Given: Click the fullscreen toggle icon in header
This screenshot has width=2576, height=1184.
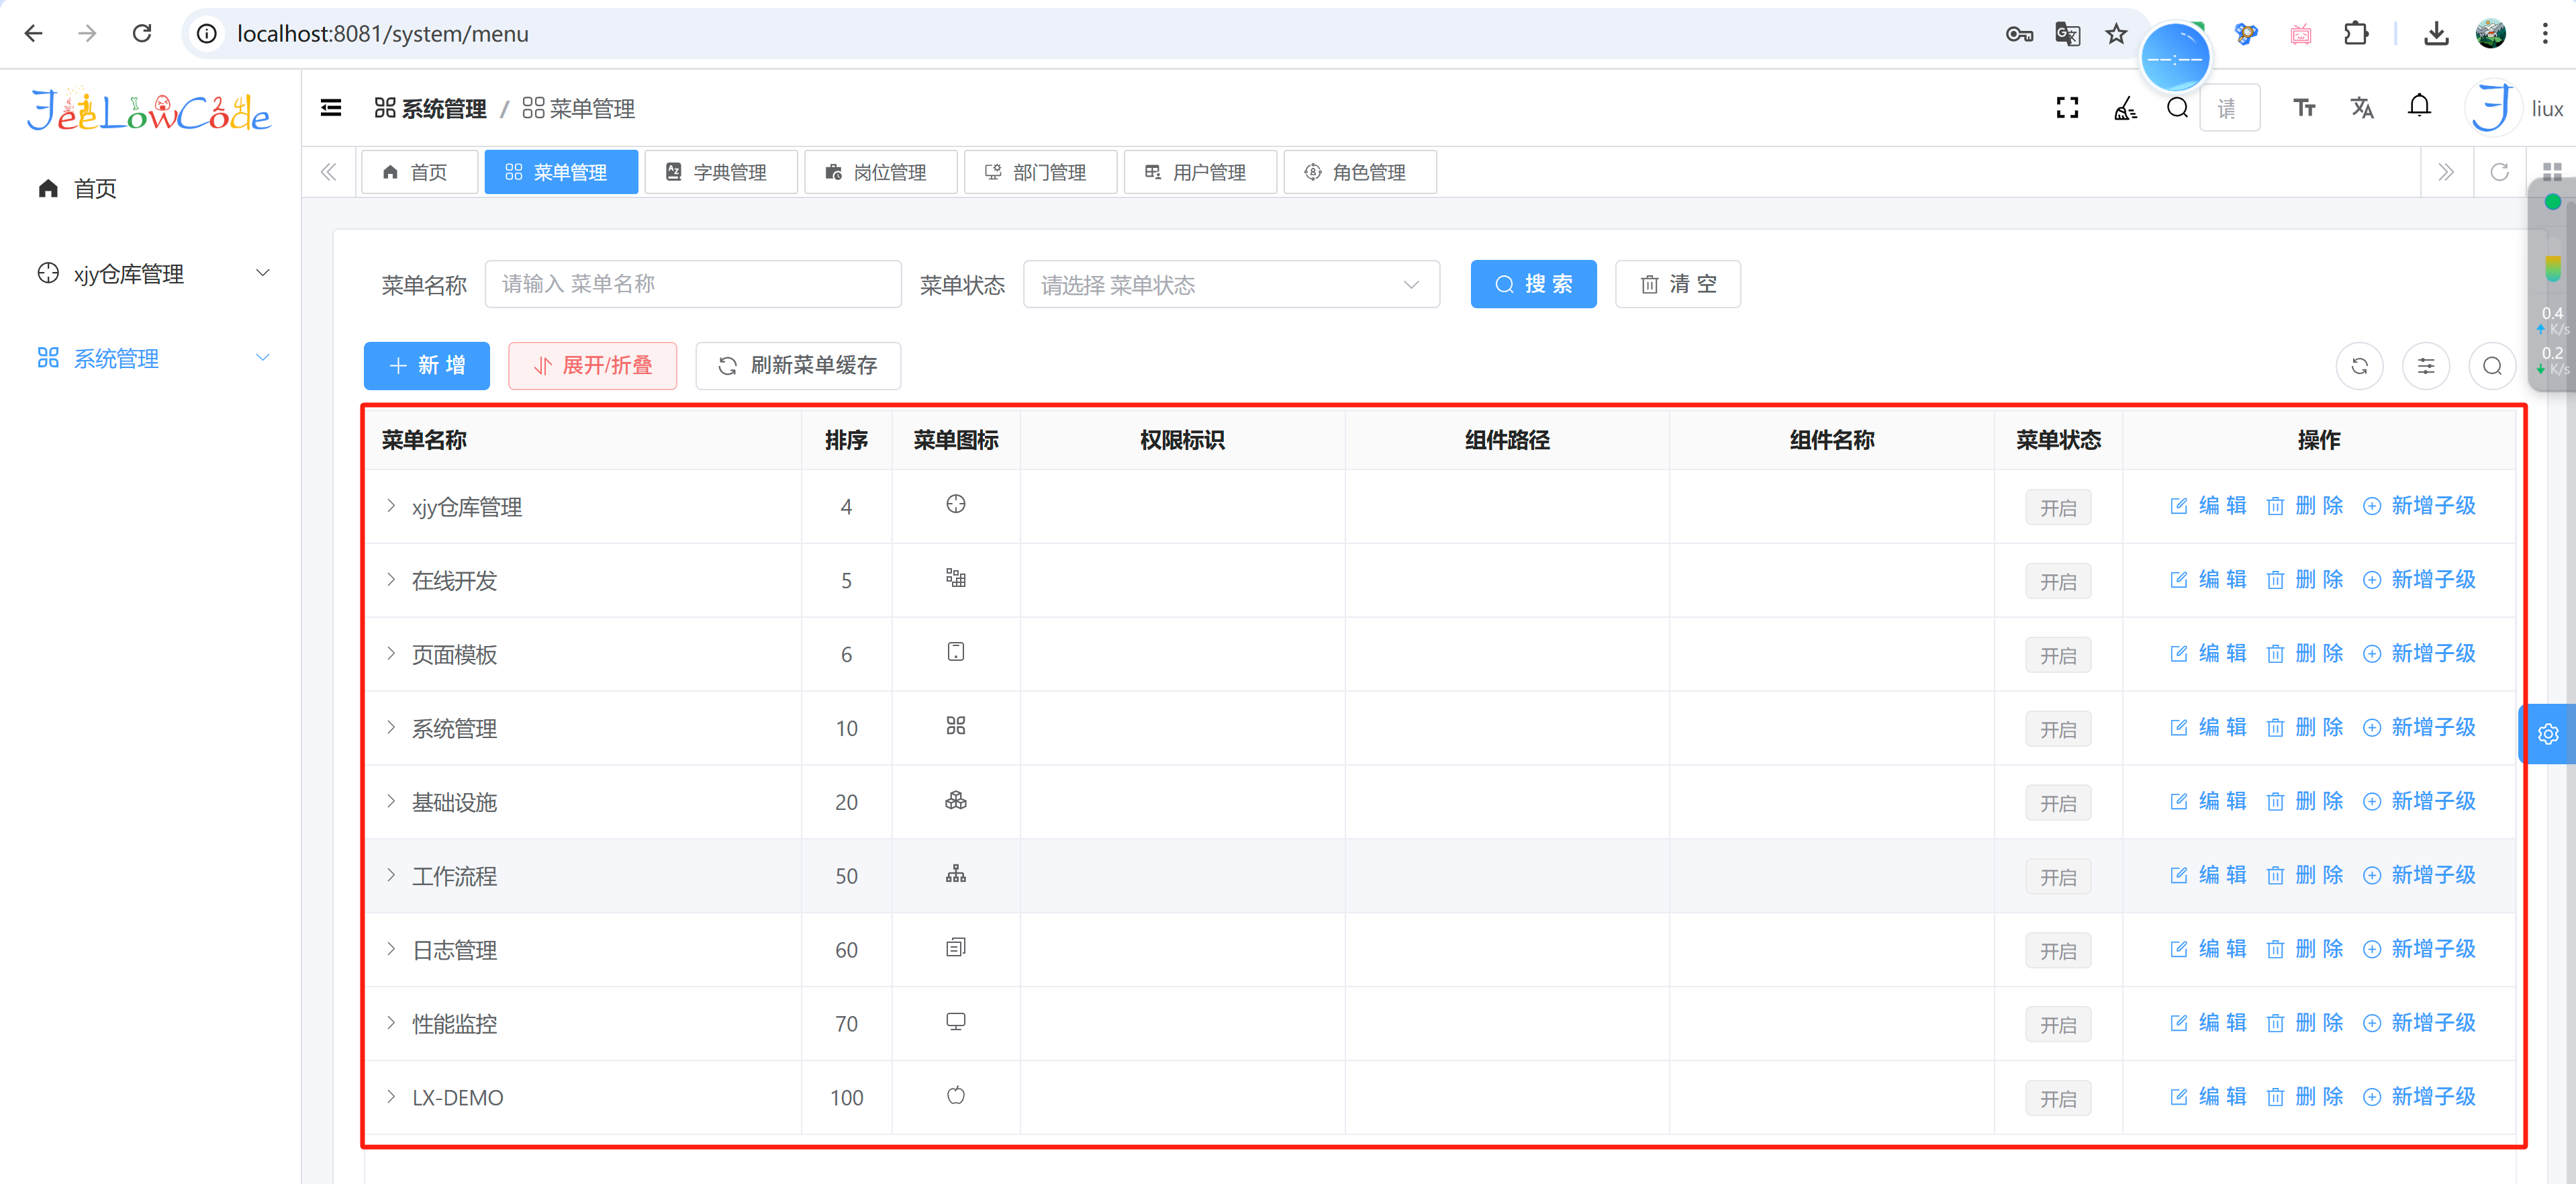Looking at the screenshot, I should (x=2067, y=108).
